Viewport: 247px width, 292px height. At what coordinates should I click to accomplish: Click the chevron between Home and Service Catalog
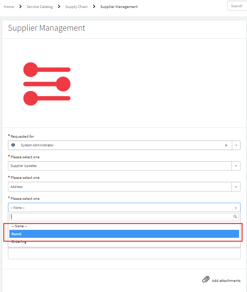pyautogui.click(x=20, y=6)
